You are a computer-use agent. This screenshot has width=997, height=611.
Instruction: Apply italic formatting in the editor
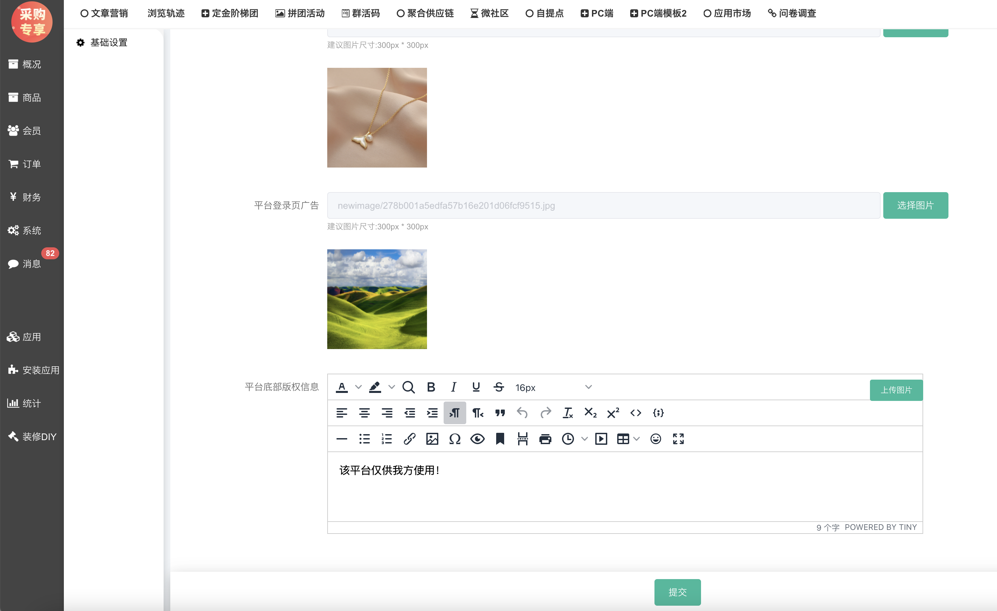[x=454, y=387]
